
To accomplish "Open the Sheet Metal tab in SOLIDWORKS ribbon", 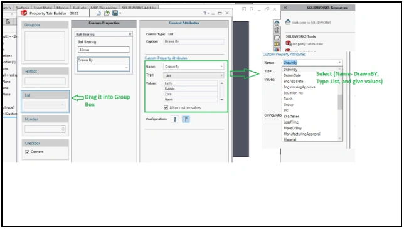I will 43,8.
